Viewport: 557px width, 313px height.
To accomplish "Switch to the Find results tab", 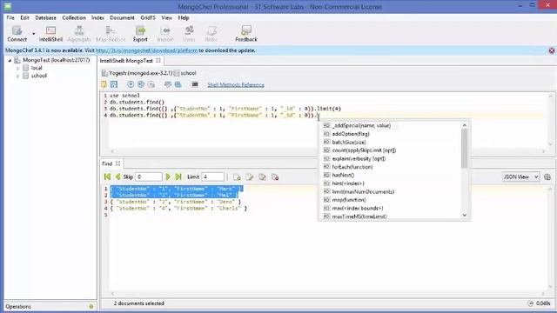I will [x=107, y=163].
